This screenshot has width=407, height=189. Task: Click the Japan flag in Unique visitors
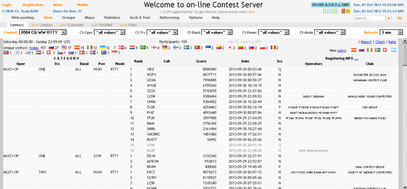click(230, 48)
